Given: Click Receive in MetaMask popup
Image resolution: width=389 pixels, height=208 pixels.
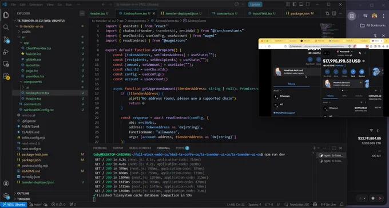Looking at the screenshot, I should tap(362, 73).
